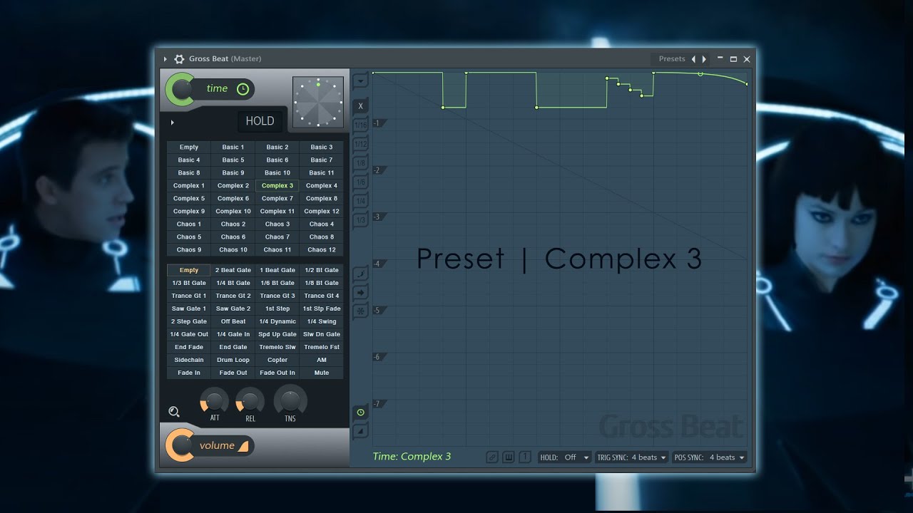Screen dimensions: 913x513
Task: Select time preset Chaos 7
Action: click(x=277, y=237)
